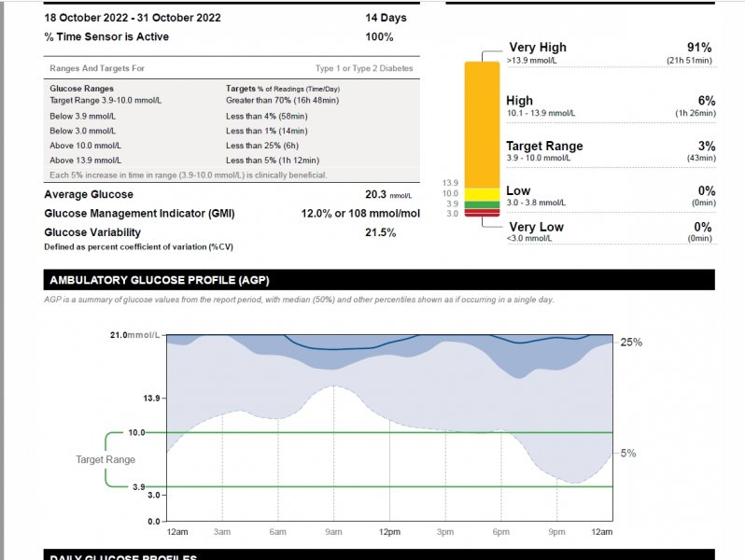This screenshot has height=560, width=745.
Task: Click the 6pm marker on the AGP time axis
Action: [x=501, y=531]
